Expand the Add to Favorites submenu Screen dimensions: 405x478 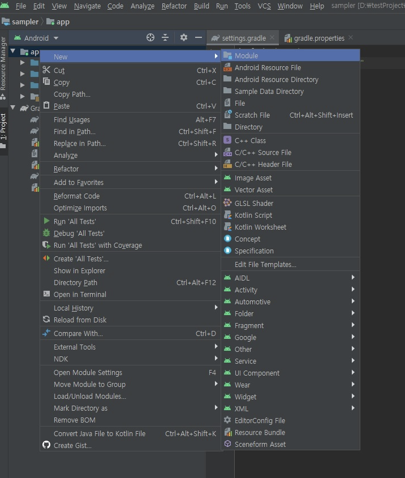(130, 182)
